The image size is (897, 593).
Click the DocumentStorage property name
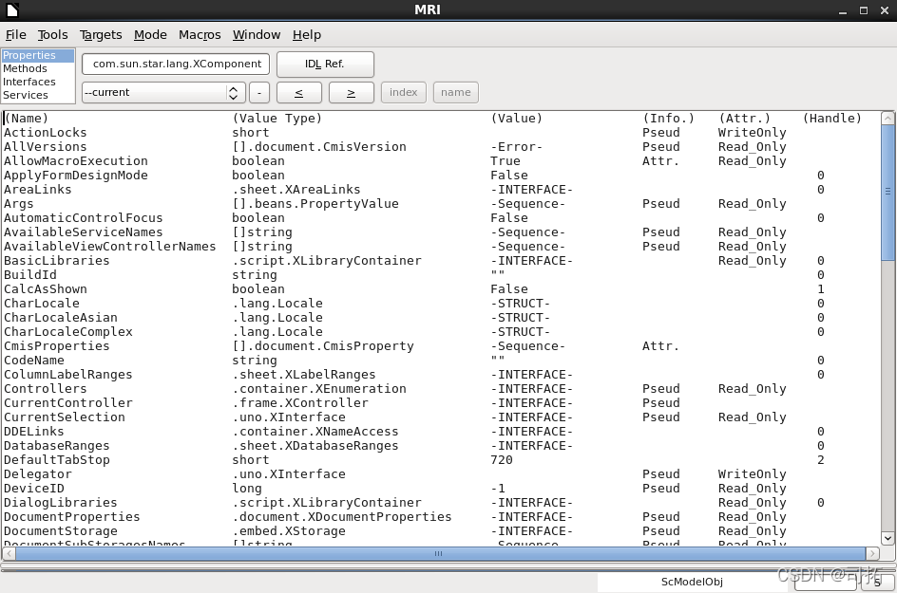[61, 531]
